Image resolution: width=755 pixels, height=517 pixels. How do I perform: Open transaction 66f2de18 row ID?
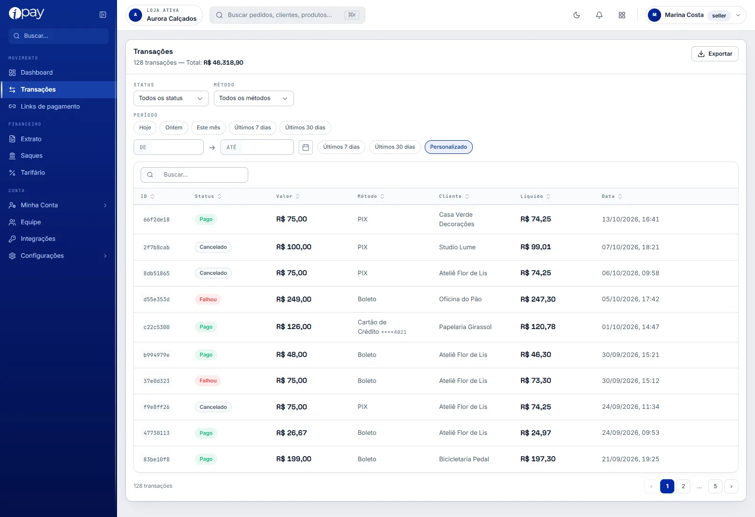point(156,220)
